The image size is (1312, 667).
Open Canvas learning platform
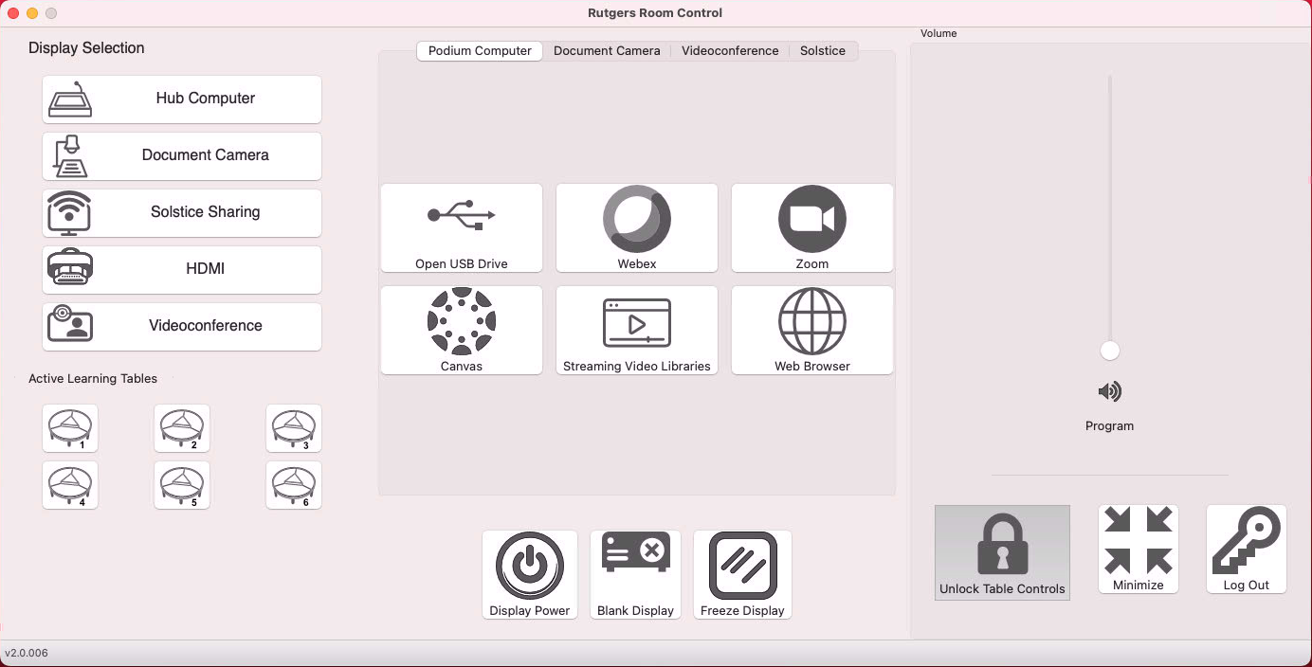(461, 330)
